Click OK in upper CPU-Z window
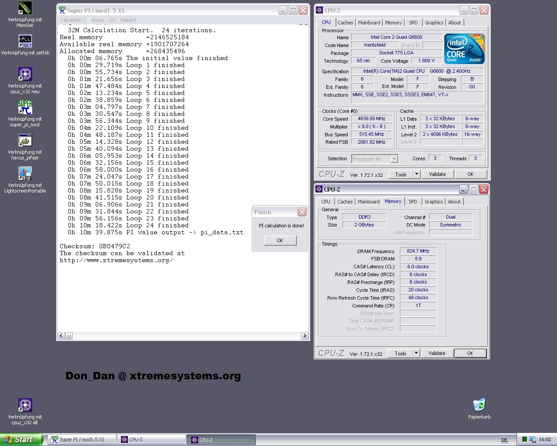Viewport: 557px width, 446px height. (x=470, y=174)
